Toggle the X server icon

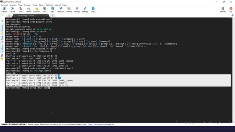(223, 10)
